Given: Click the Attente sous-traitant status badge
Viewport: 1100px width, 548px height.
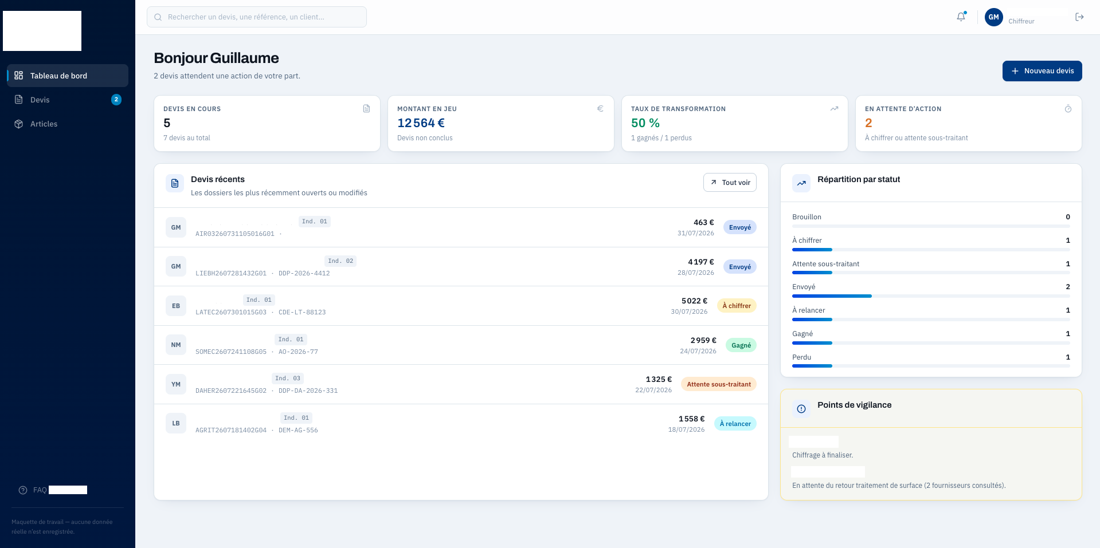Looking at the screenshot, I should click(719, 384).
